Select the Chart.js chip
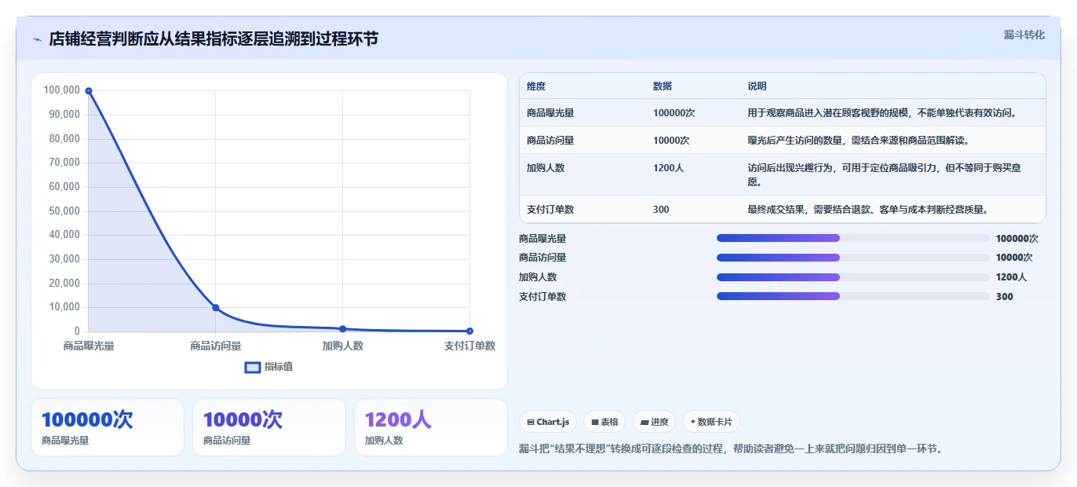 [548, 422]
